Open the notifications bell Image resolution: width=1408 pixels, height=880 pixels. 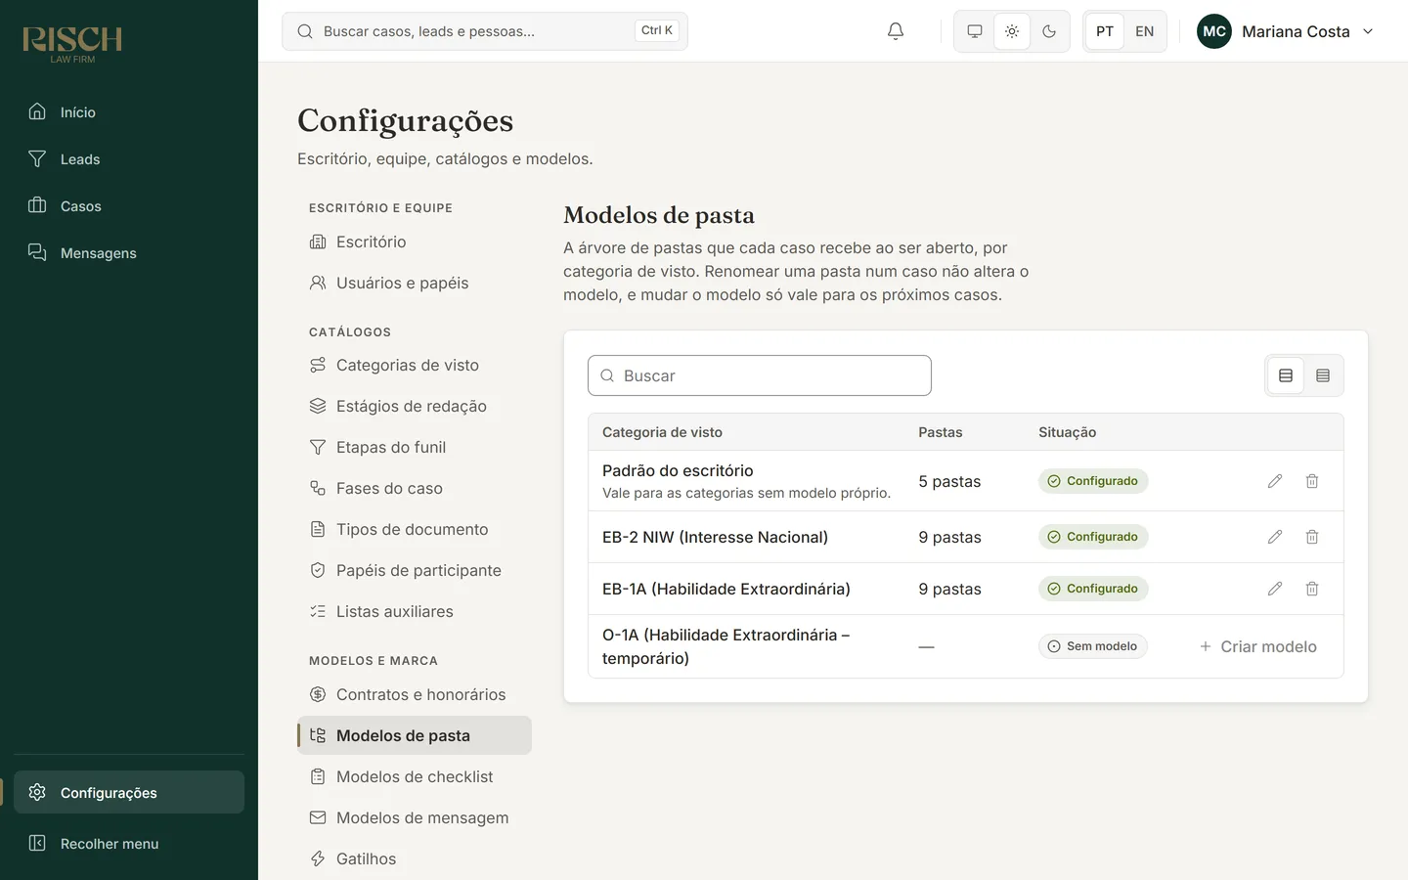click(x=896, y=31)
